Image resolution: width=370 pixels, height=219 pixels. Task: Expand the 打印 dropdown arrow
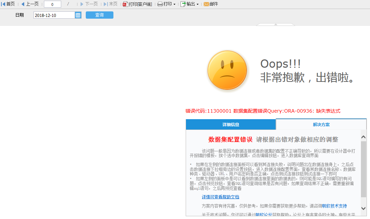(174, 4)
